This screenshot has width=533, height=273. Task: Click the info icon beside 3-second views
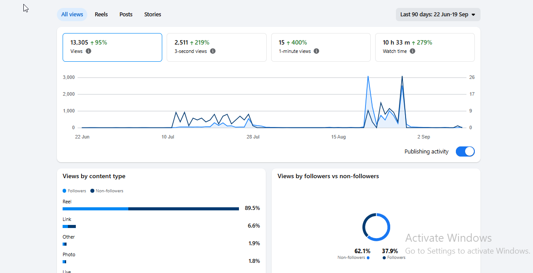pos(212,51)
